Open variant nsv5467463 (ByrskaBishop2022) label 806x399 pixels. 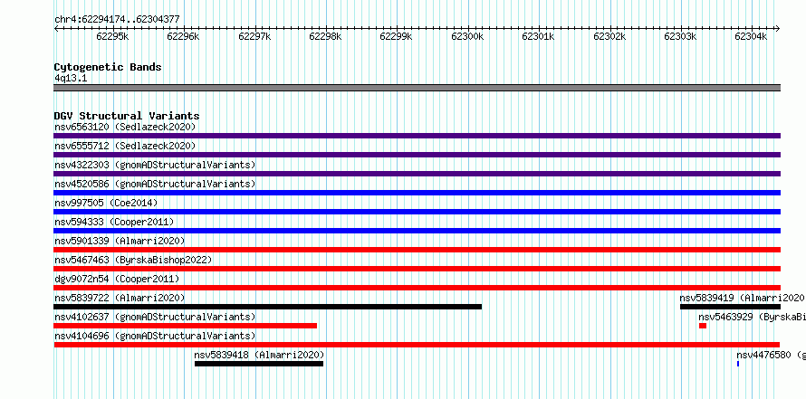(134, 260)
